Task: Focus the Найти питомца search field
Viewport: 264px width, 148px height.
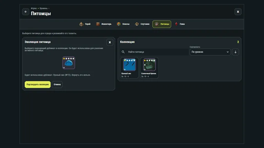Action: pos(154,52)
